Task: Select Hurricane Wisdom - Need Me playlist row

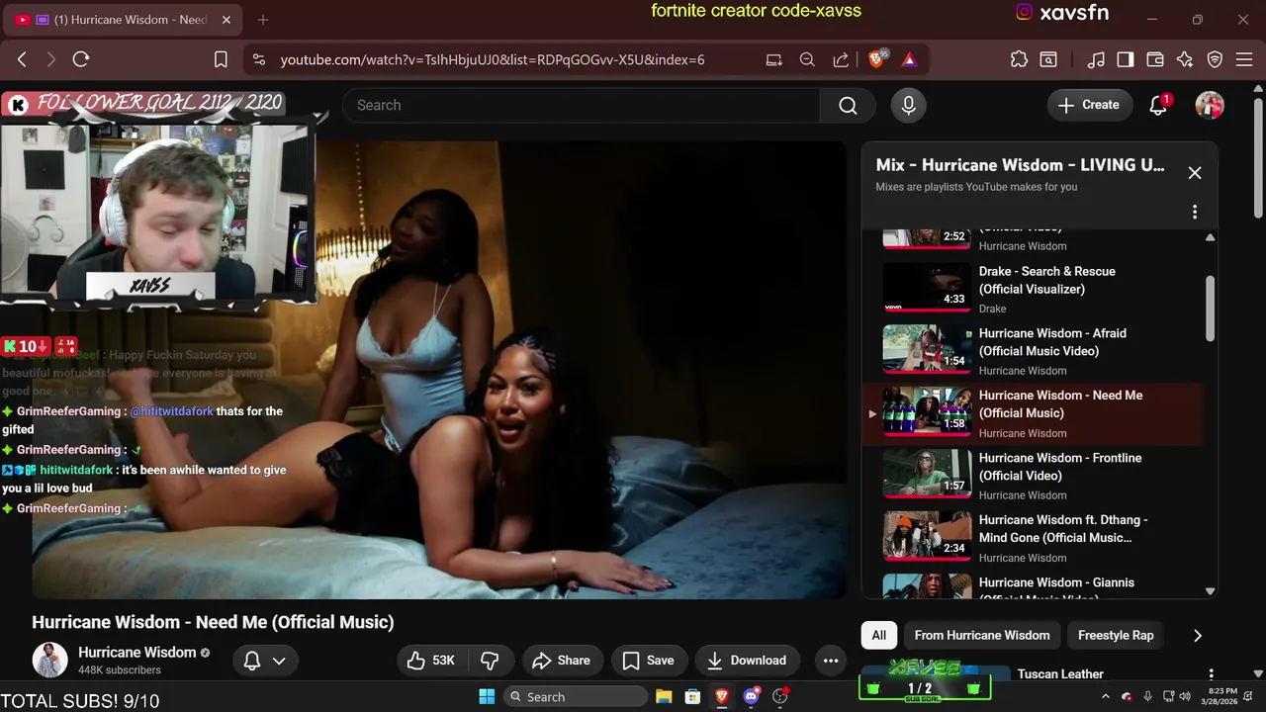Action: pos(1034,413)
